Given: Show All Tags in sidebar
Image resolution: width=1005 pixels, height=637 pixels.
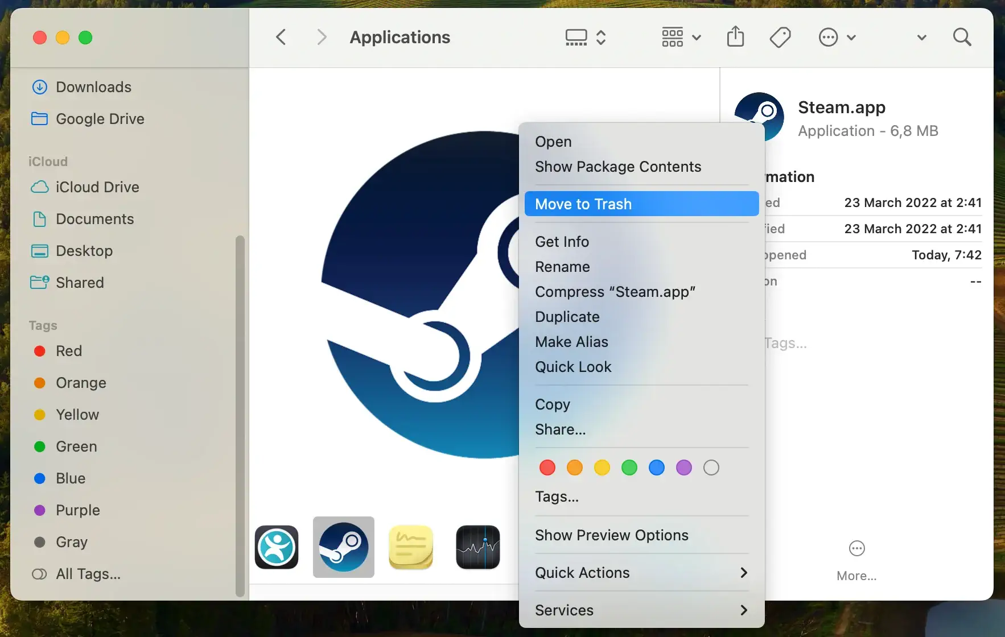Looking at the screenshot, I should (x=88, y=574).
